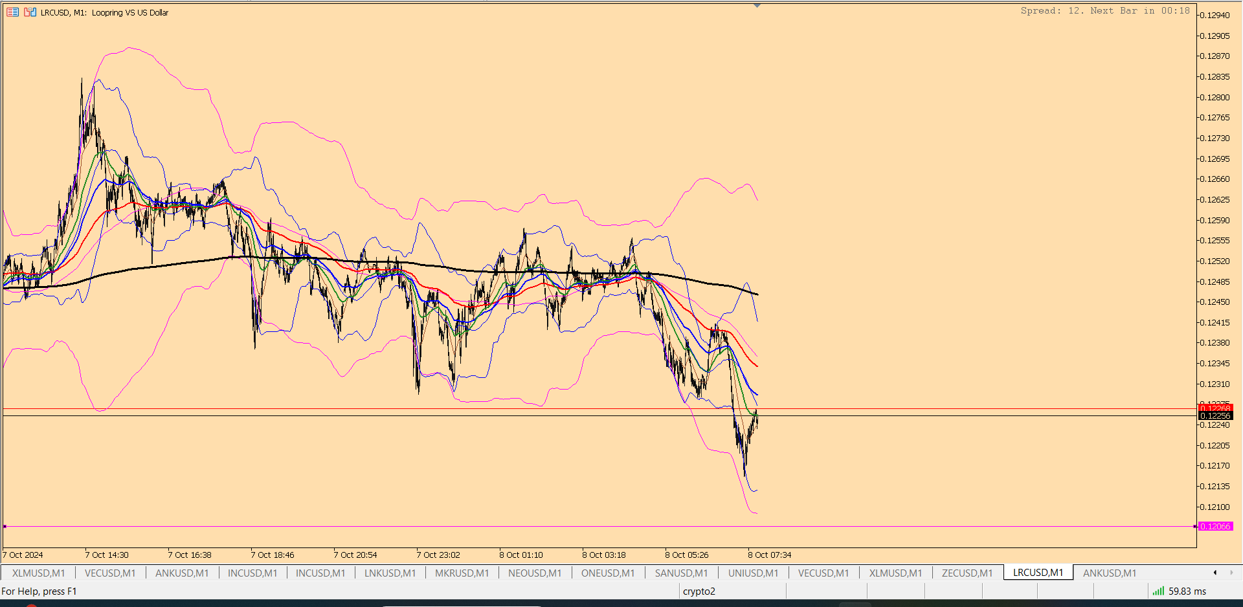Switch to the ONEUSD,M1 chart tab
Viewport: 1243px width, 607px height.
click(x=608, y=573)
